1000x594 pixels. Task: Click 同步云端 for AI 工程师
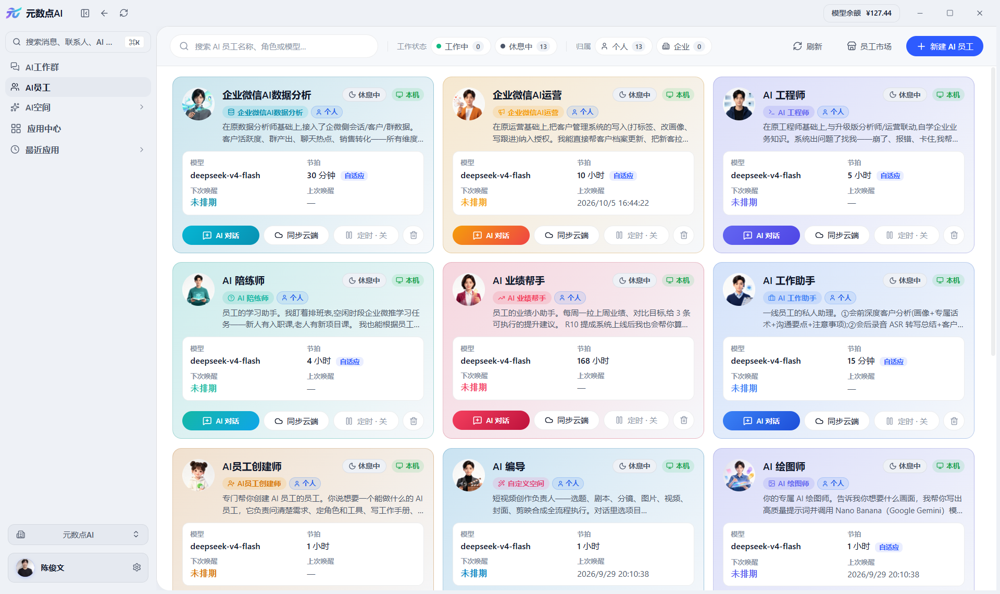click(837, 236)
